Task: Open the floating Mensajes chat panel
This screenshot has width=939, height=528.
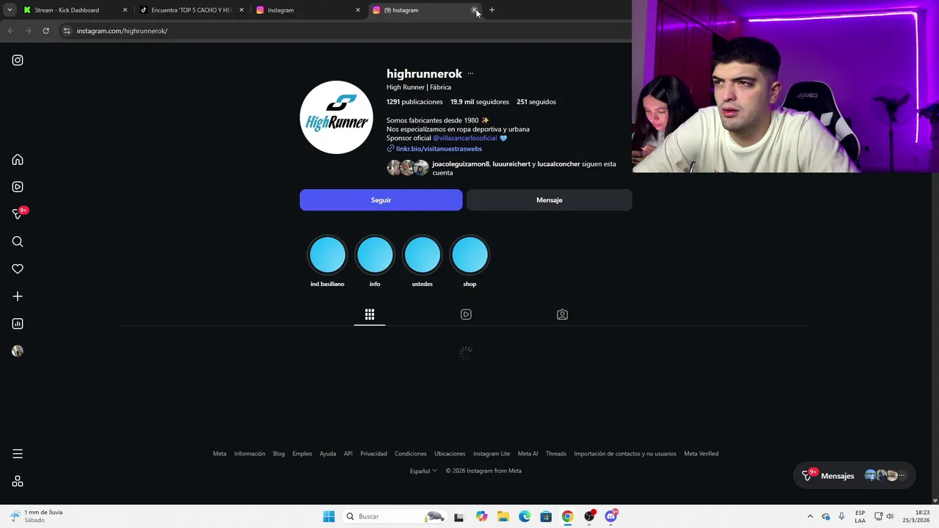Action: (x=855, y=476)
